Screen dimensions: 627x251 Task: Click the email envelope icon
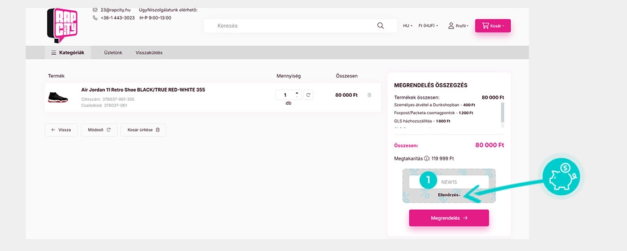(x=95, y=10)
